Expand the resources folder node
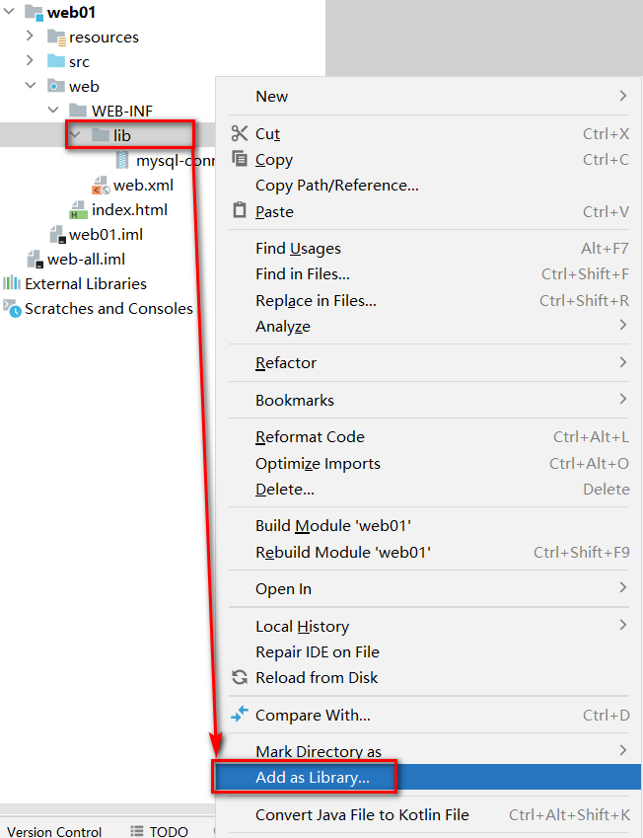643x838 pixels. (x=30, y=37)
